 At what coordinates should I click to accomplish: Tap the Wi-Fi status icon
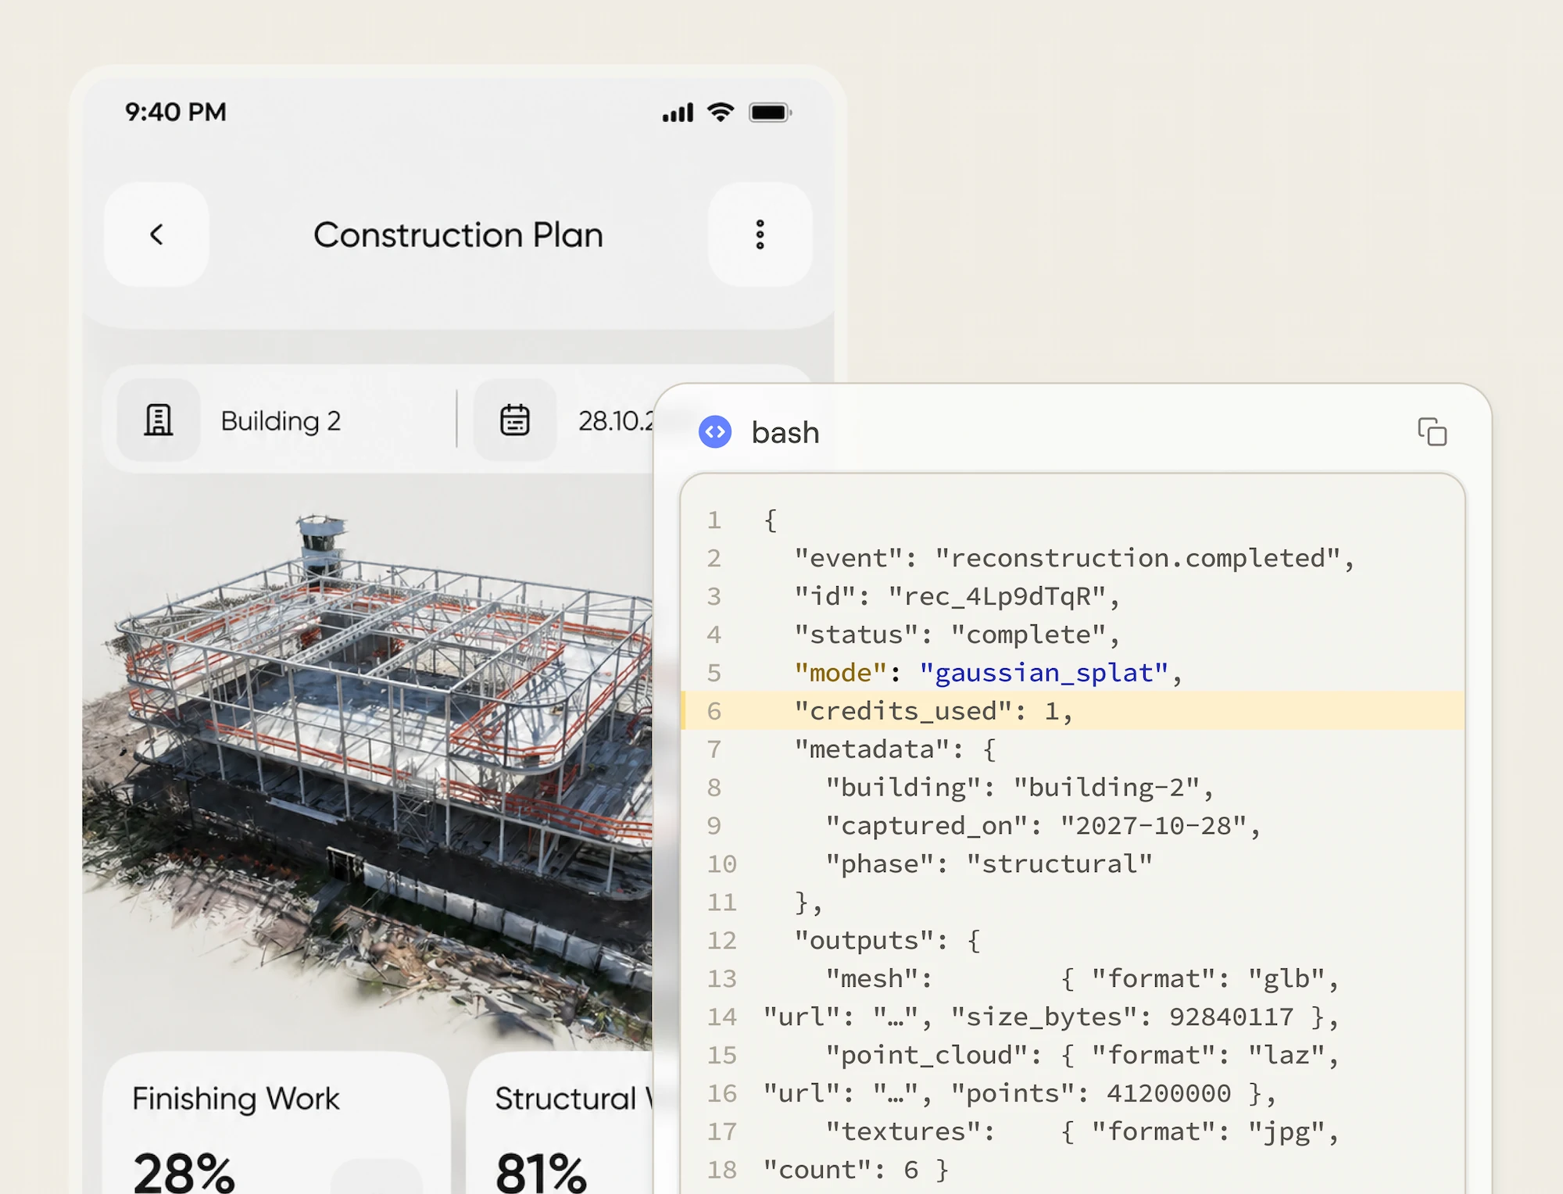(721, 113)
